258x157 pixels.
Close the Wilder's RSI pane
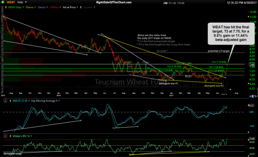pyautogui.click(x=5, y=136)
